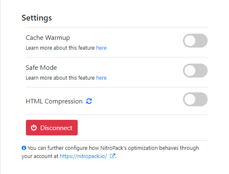Click the power icon on Disconnect button
Screen dimensions: 229x174
34,128
